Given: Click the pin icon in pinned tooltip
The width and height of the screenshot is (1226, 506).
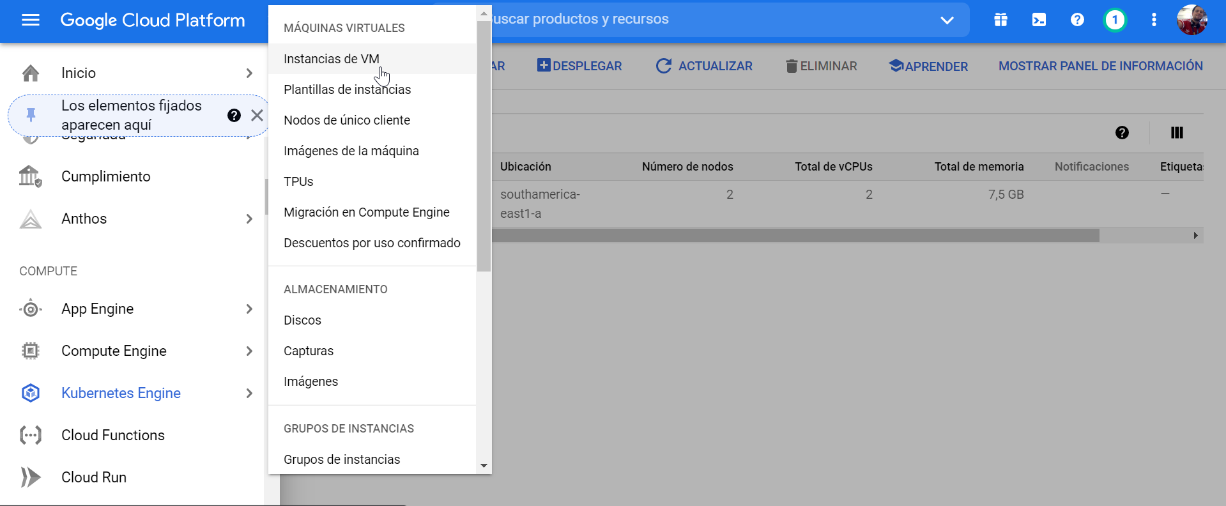Looking at the screenshot, I should (x=31, y=115).
